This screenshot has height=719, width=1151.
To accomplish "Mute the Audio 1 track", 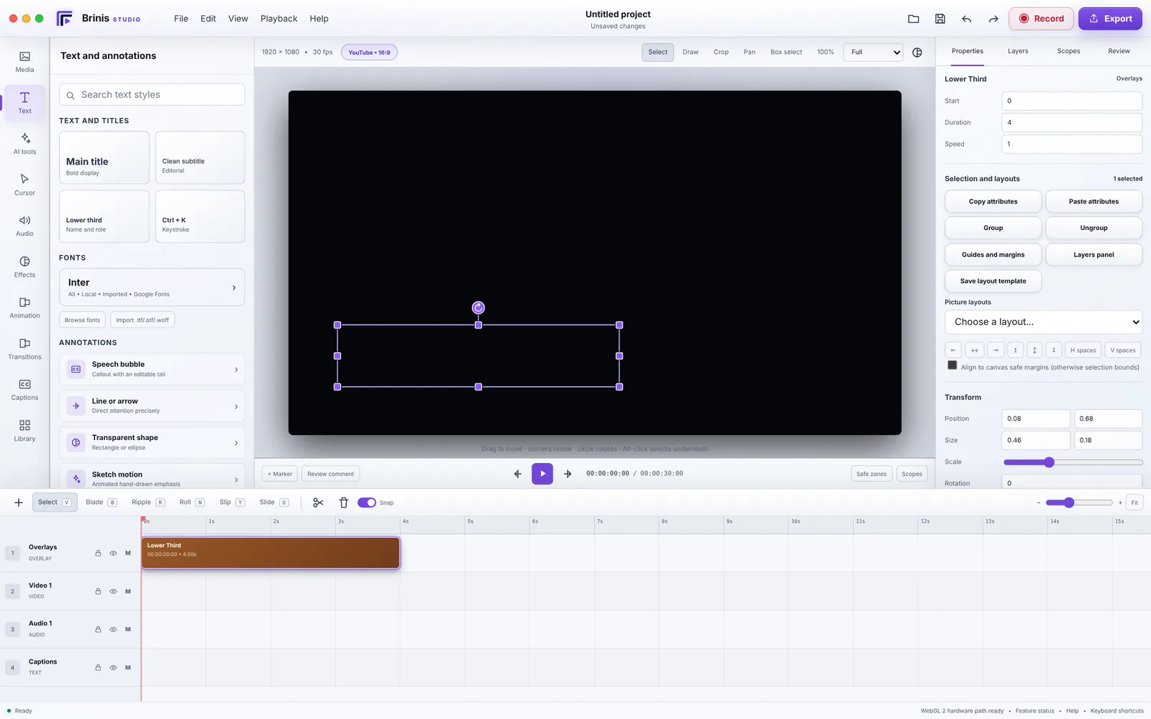I will click(x=128, y=629).
